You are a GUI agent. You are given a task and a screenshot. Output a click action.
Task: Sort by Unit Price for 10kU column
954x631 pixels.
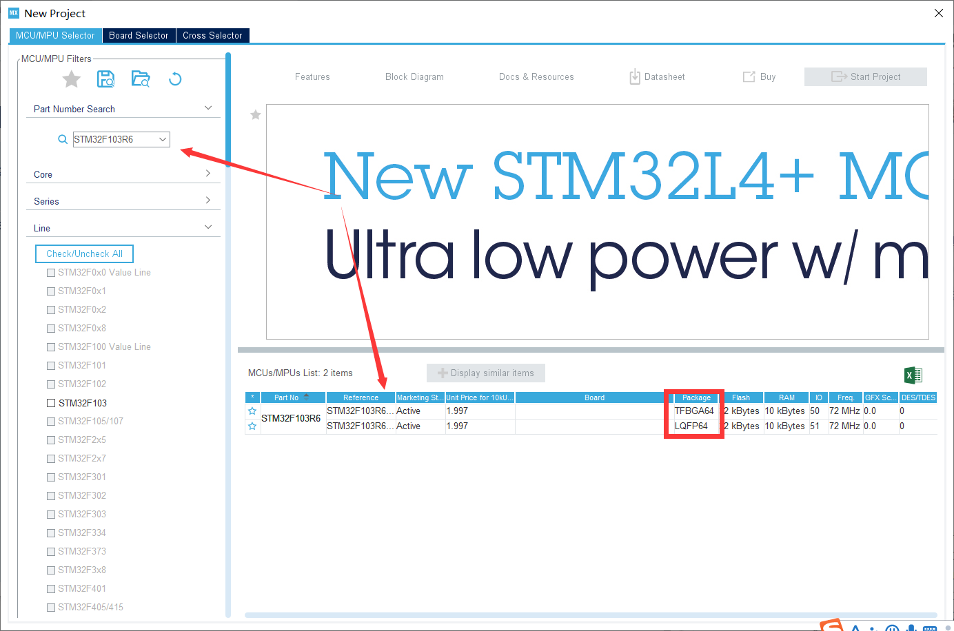tap(480, 397)
